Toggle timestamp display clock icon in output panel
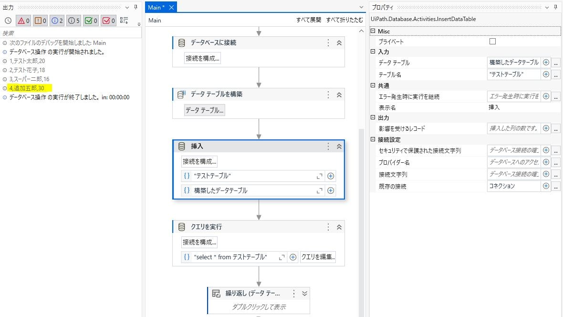This screenshot has width=563, height=317. pos(8,21)
